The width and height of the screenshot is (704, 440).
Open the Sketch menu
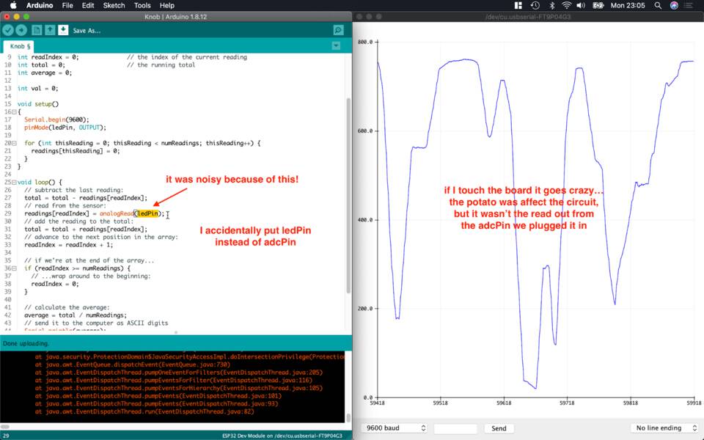(114, 5)
